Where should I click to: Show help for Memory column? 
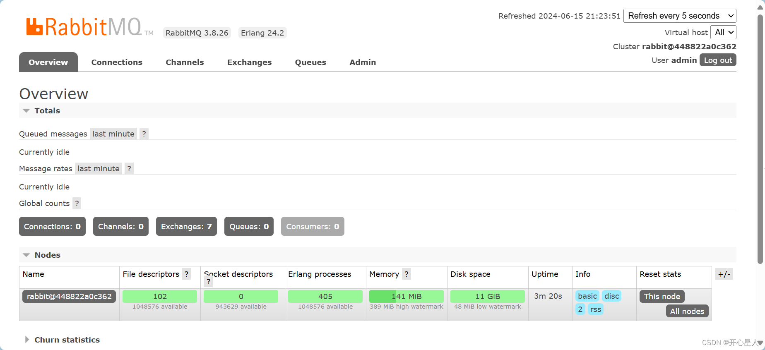click(407, 274)
